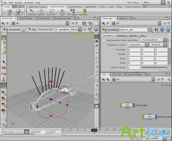Add a new shelf tab plus icon
Screen dimensions: 172x141
(145, 7)
